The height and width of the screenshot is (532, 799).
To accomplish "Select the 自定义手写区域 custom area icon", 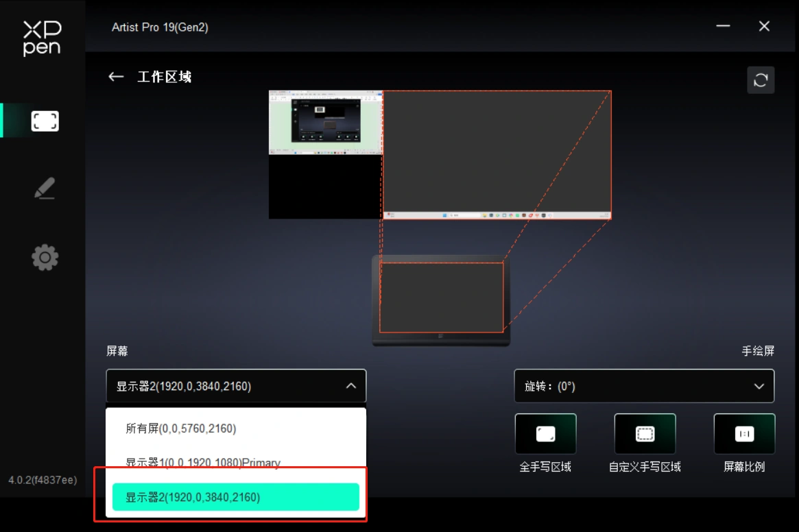I will 645,434.
